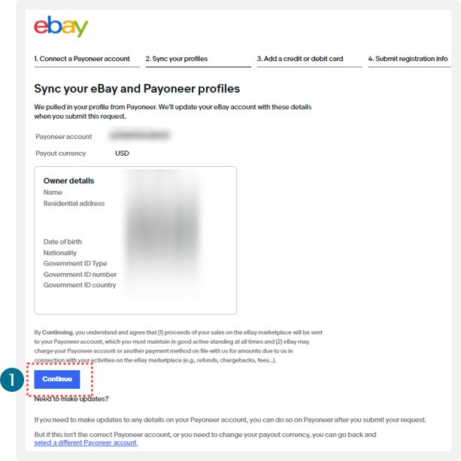Go to Add a credit or debit card step
This screenshot has height=461, width=461.
[300, 59]
